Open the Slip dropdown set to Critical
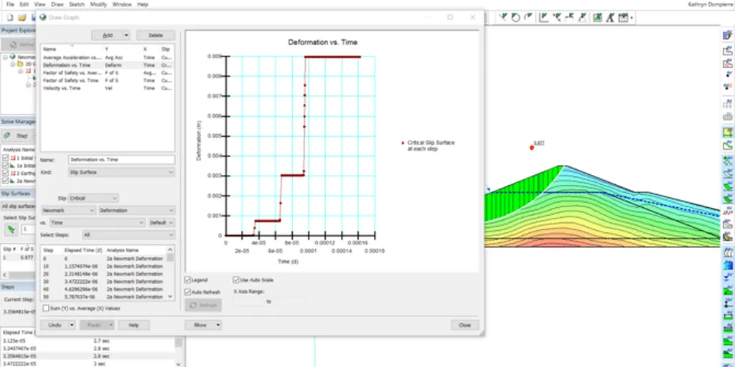This screenshot has height=367, width=735. [93, 198]
